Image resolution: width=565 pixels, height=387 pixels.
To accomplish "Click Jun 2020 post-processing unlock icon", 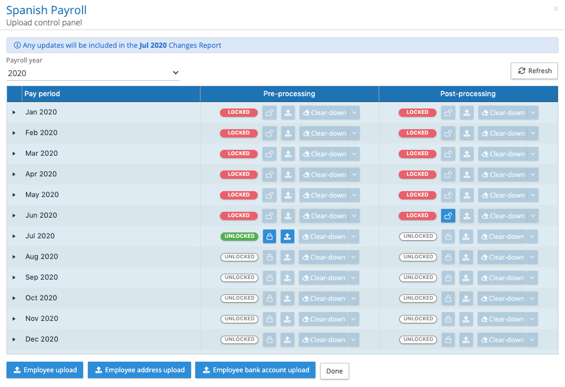I will pyautogui.click(x=448, y=216).
